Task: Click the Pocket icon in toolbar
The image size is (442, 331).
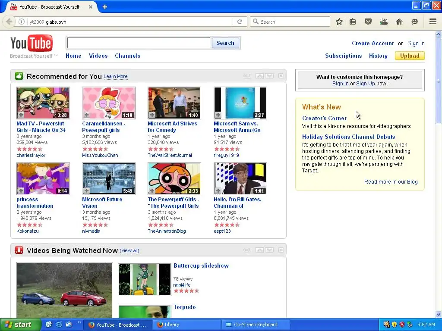Action: tap(368, 22)
